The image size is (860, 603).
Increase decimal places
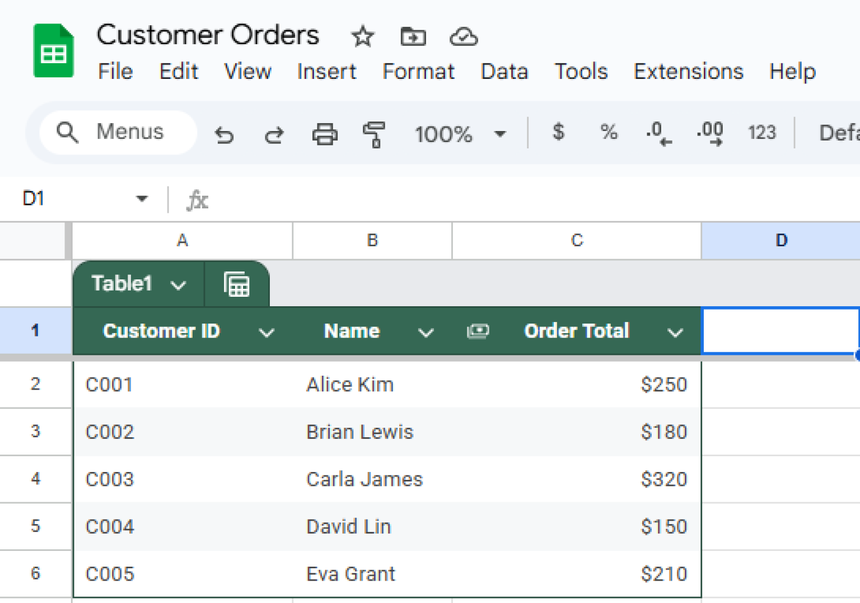click(x=709, y=133)
